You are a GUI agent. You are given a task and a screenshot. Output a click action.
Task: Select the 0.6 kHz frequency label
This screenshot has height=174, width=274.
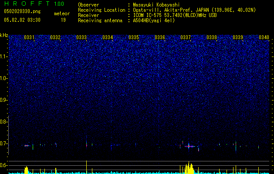click(4, 165)
